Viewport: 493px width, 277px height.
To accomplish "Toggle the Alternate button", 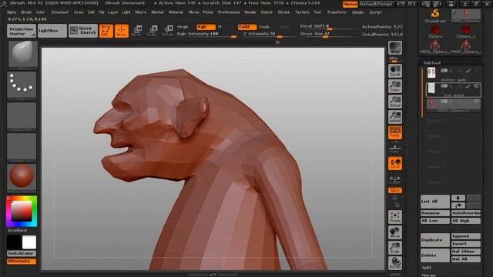I will (x=21, y=262).
